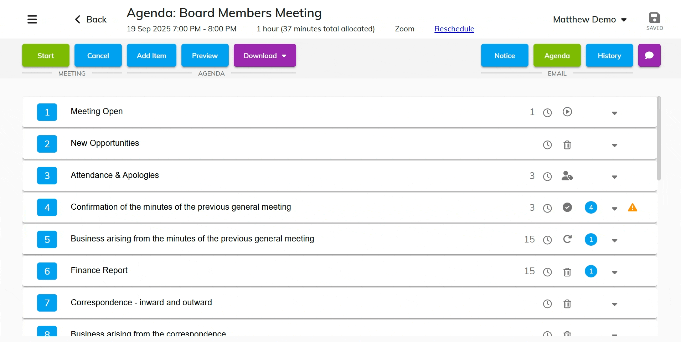
Task: Go Back to previous page
Action: [91, 20]
